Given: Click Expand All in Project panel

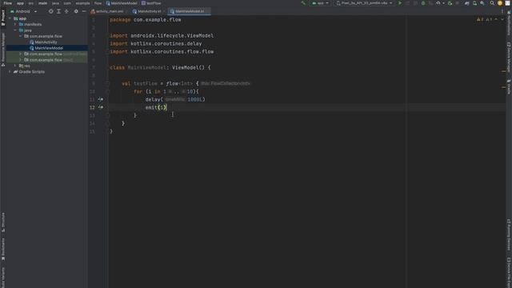Looking at the screenshot, I should click(58, 11).
